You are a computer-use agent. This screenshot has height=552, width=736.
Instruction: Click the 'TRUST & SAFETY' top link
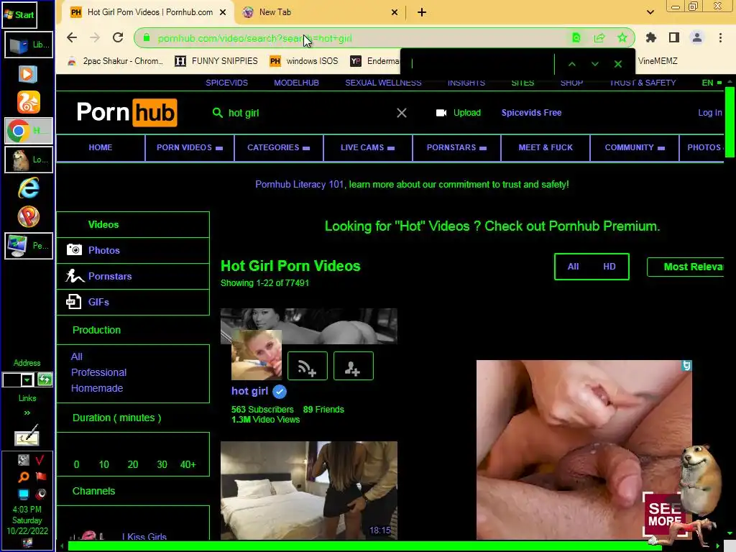[x=643, y=83]
